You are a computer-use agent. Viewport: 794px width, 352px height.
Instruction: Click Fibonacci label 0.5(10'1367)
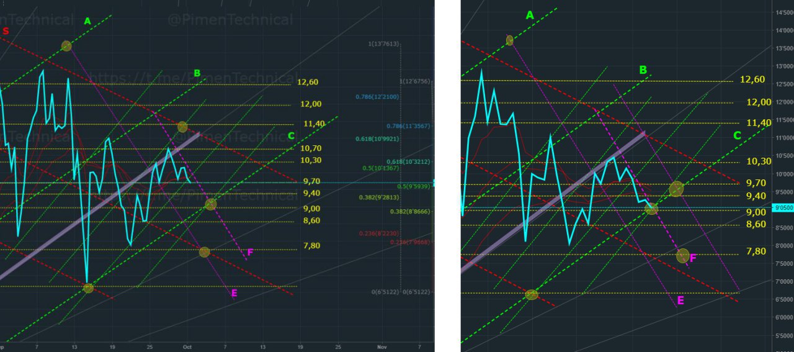pyautogui.click(x=381, y=168)
